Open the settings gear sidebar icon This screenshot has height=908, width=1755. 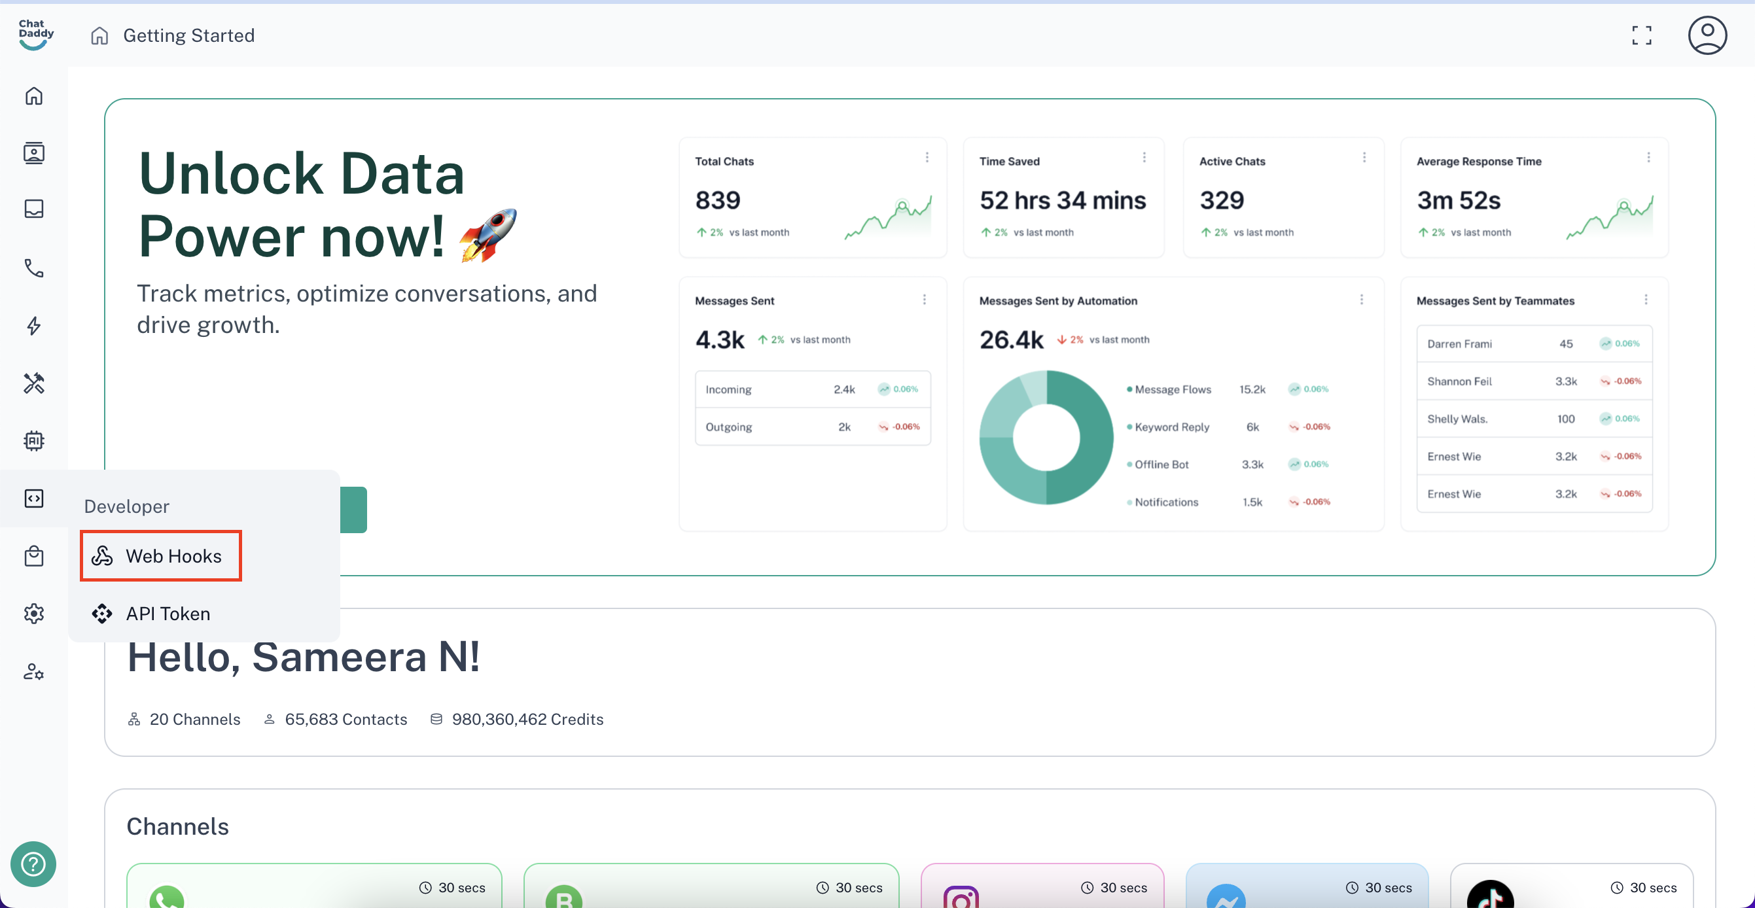tap(34, 614)
